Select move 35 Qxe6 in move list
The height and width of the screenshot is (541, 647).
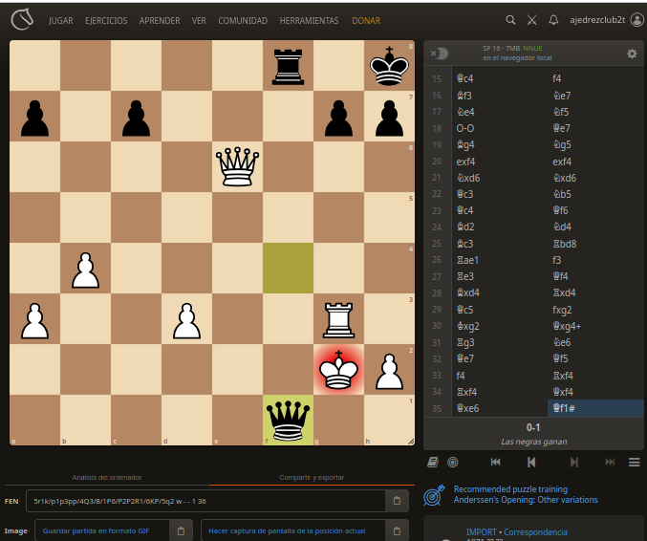click(500, 408)
